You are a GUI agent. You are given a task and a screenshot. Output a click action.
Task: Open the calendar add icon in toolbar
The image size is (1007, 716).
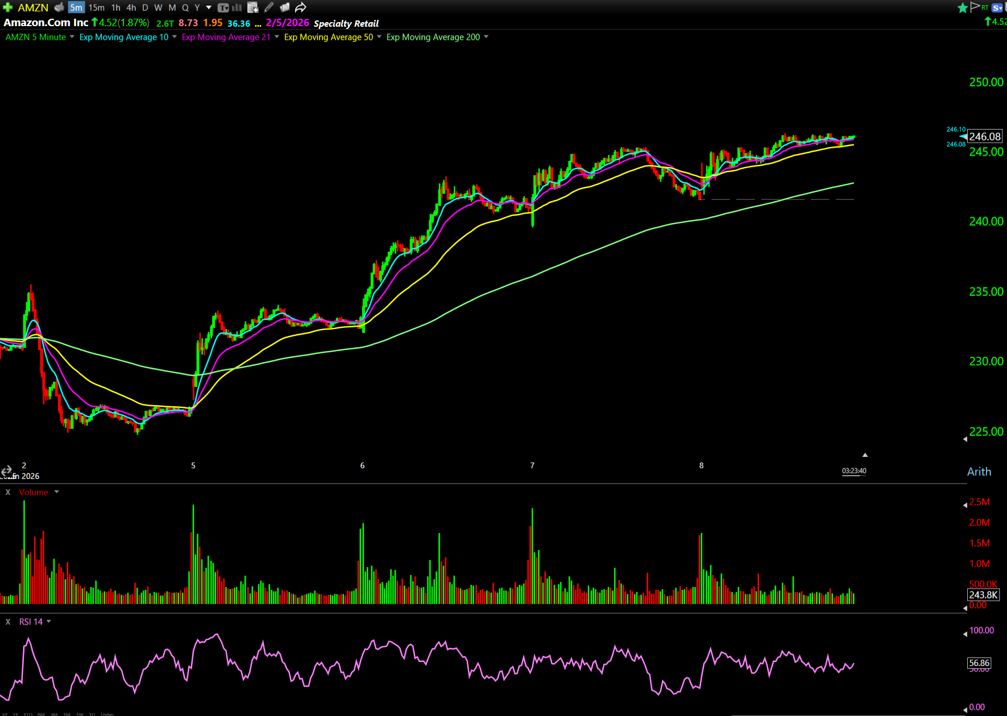pyautogui.click(x=253, y=7)
